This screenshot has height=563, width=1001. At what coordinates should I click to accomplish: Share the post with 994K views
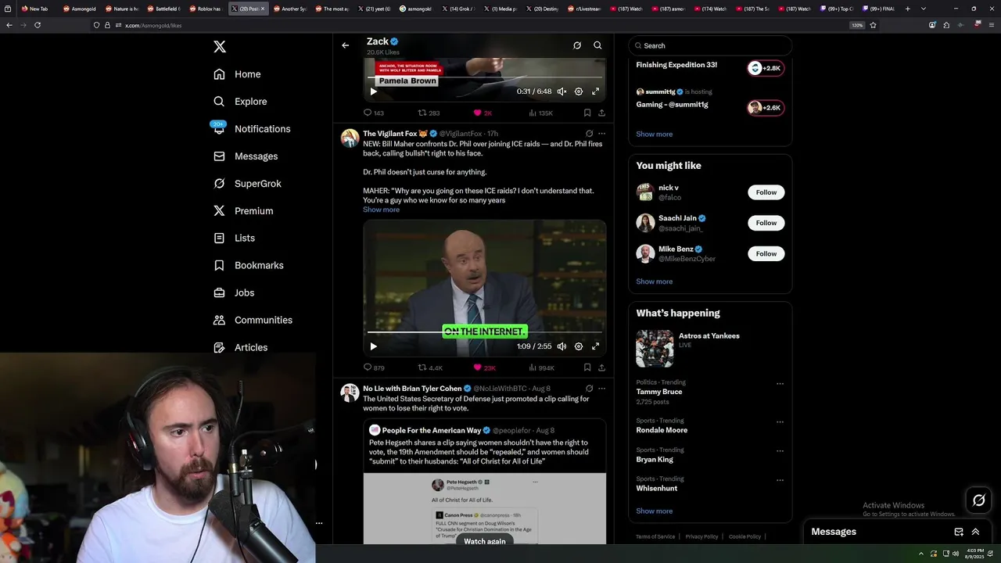click(601, 368)
